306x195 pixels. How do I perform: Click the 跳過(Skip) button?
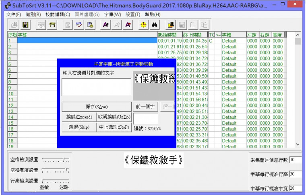point(79,127)
